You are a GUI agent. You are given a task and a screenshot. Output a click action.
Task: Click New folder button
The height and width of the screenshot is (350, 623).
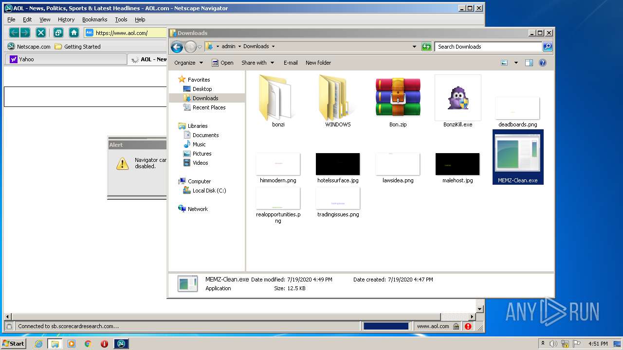pyautogui.click(x=318, y=63)
